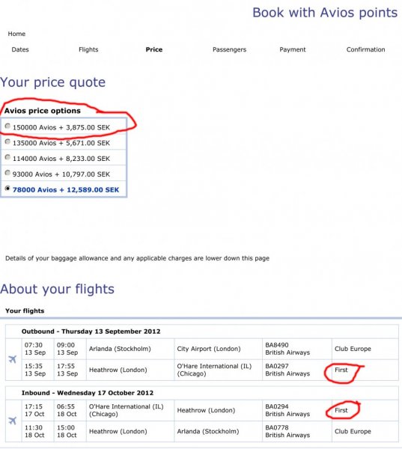
Task: Open the Price step
Action: (154, 49)
